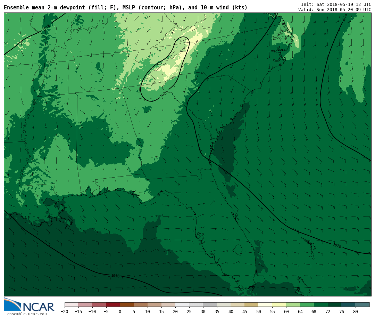
Task: Select the map title beginning "Ensemble mean 2-m dewpoint"
Action: coord(126,7)
